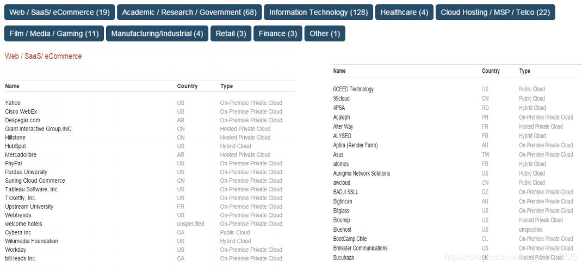Click Bigtincan name

[x=343, y=201]
